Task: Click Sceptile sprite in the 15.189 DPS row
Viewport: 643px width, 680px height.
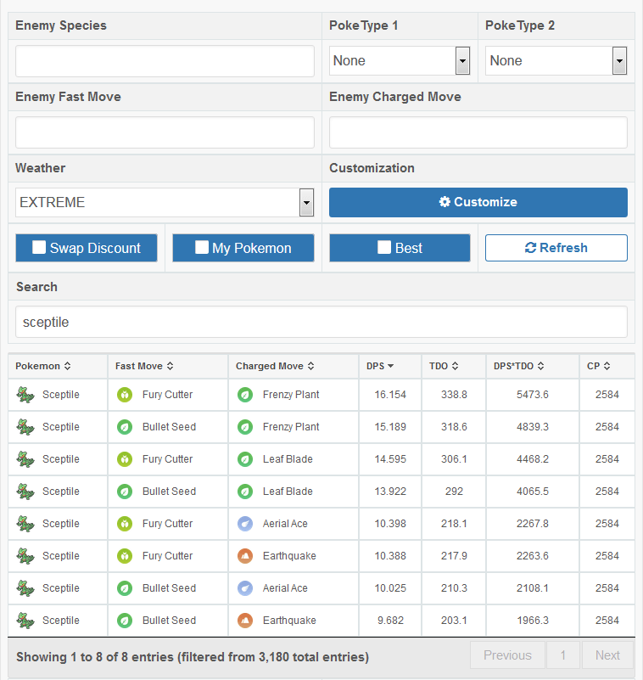Action: [x=25, y=427]
